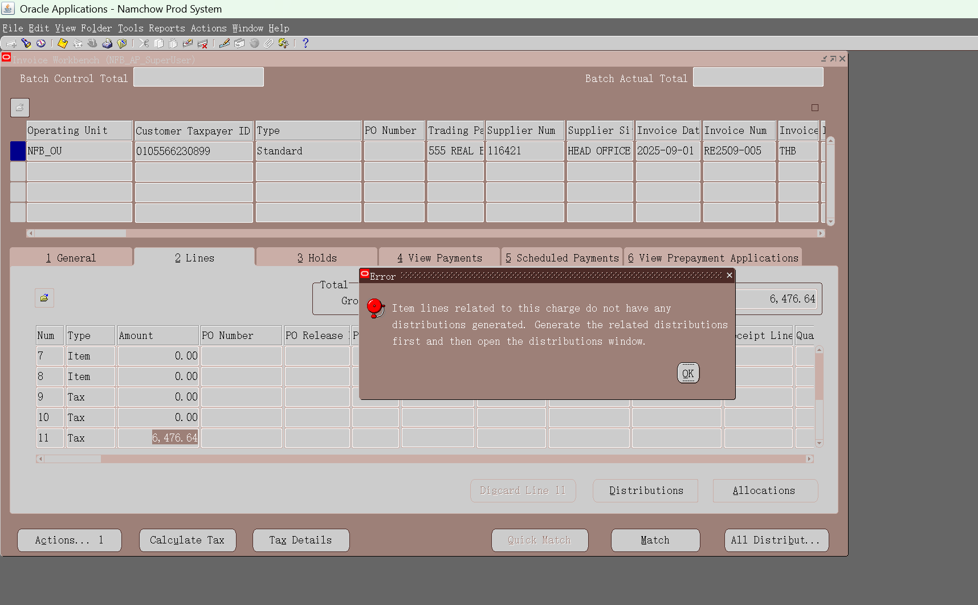Close the Error dialog with its X
This screenshot has height=605, width=978.
point(729,275)
